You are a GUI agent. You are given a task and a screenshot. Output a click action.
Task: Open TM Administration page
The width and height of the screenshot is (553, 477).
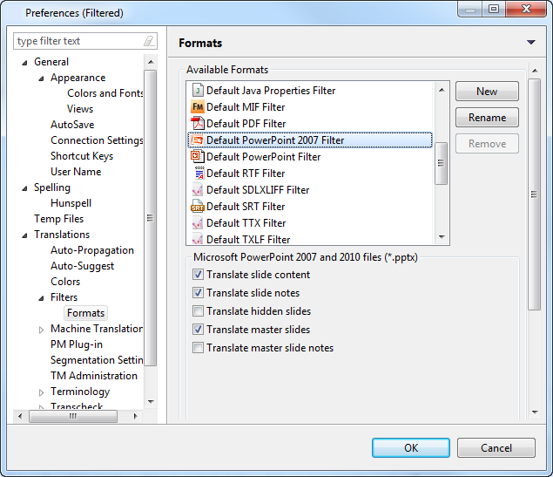click(x=94, y=375)
